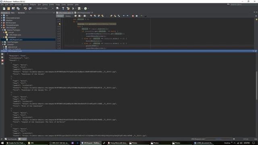Stop macro recording in editor toolbar

137,16
